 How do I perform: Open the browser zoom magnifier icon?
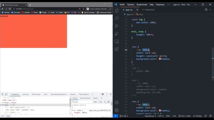(x=80, y=9)
